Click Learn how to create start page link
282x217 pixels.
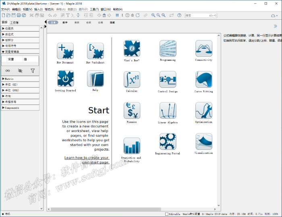(x=87, y=160)
